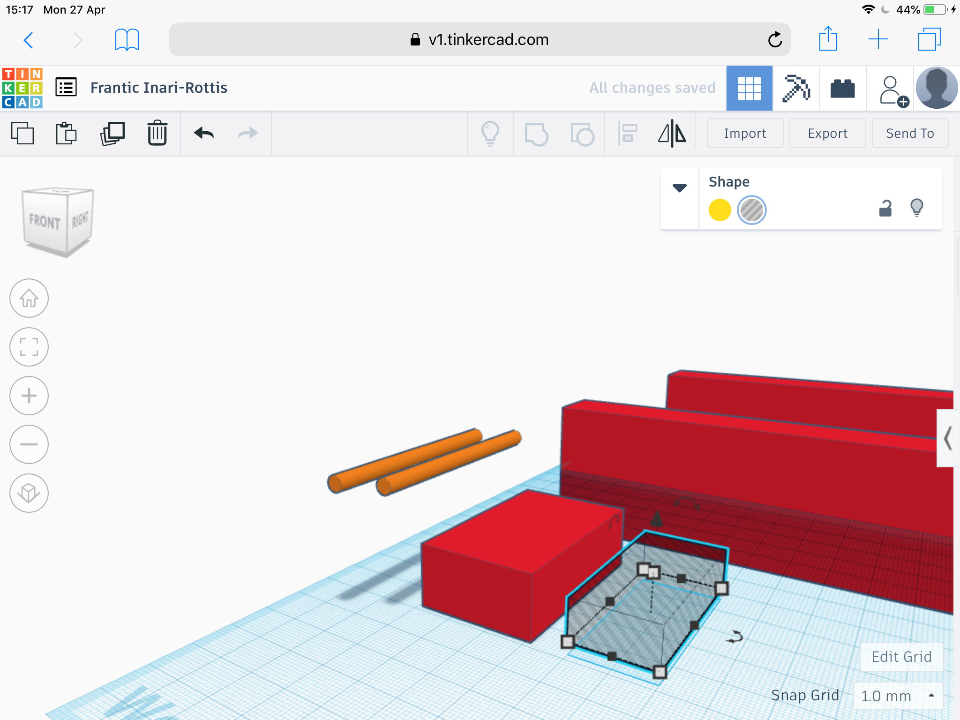The image size is (960, 720).
Task: Click the Tinkercad logo
Action: click(x=22, y=88)
